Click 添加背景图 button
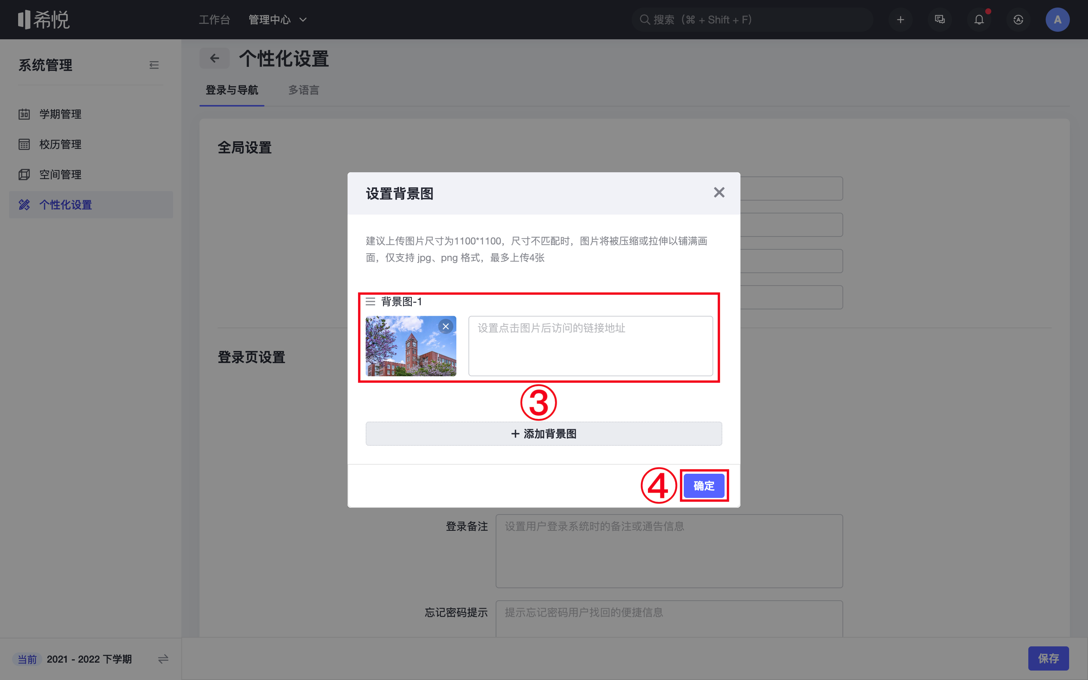The height and width of the screenshot is (680, 1088). click(x=544, y=434)
